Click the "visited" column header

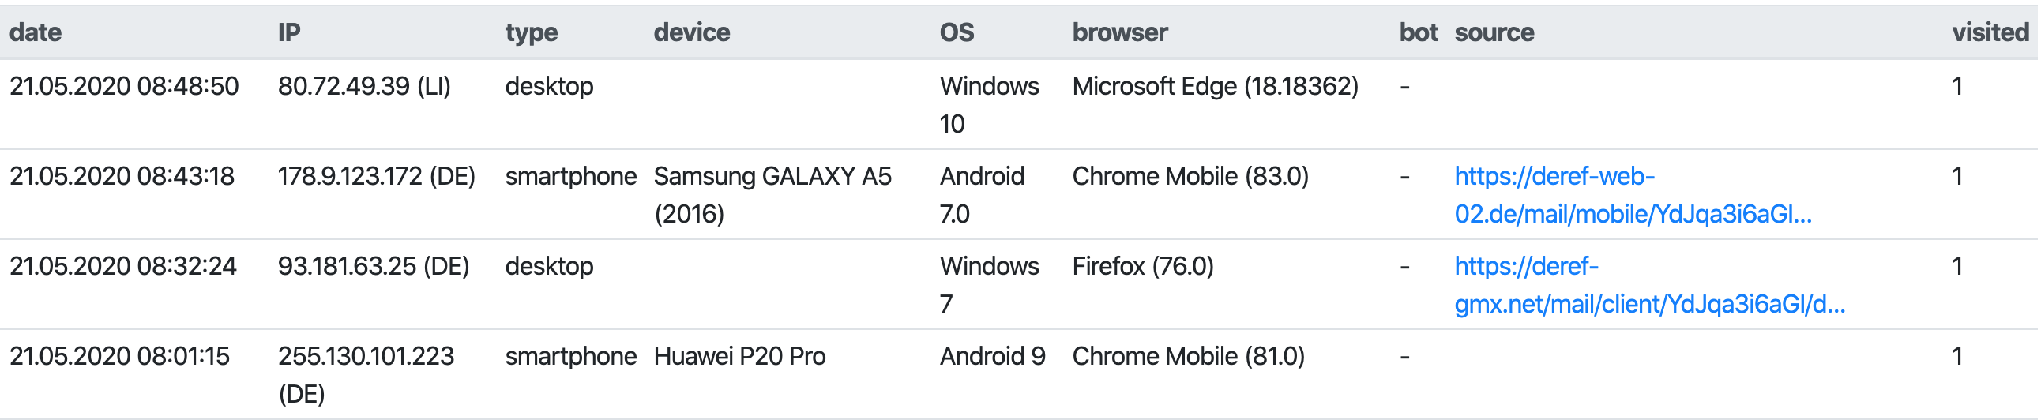pyautogui.click(x=1990, y=32)
